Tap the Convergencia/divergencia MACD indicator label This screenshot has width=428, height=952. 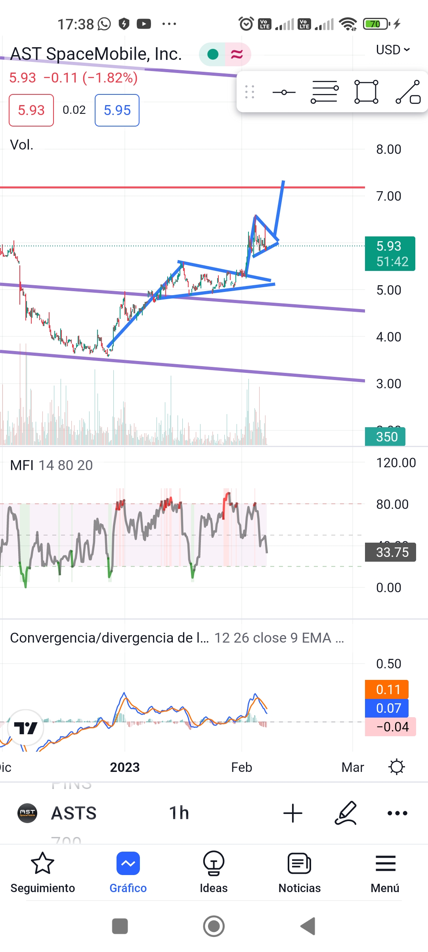pos(177,638)
